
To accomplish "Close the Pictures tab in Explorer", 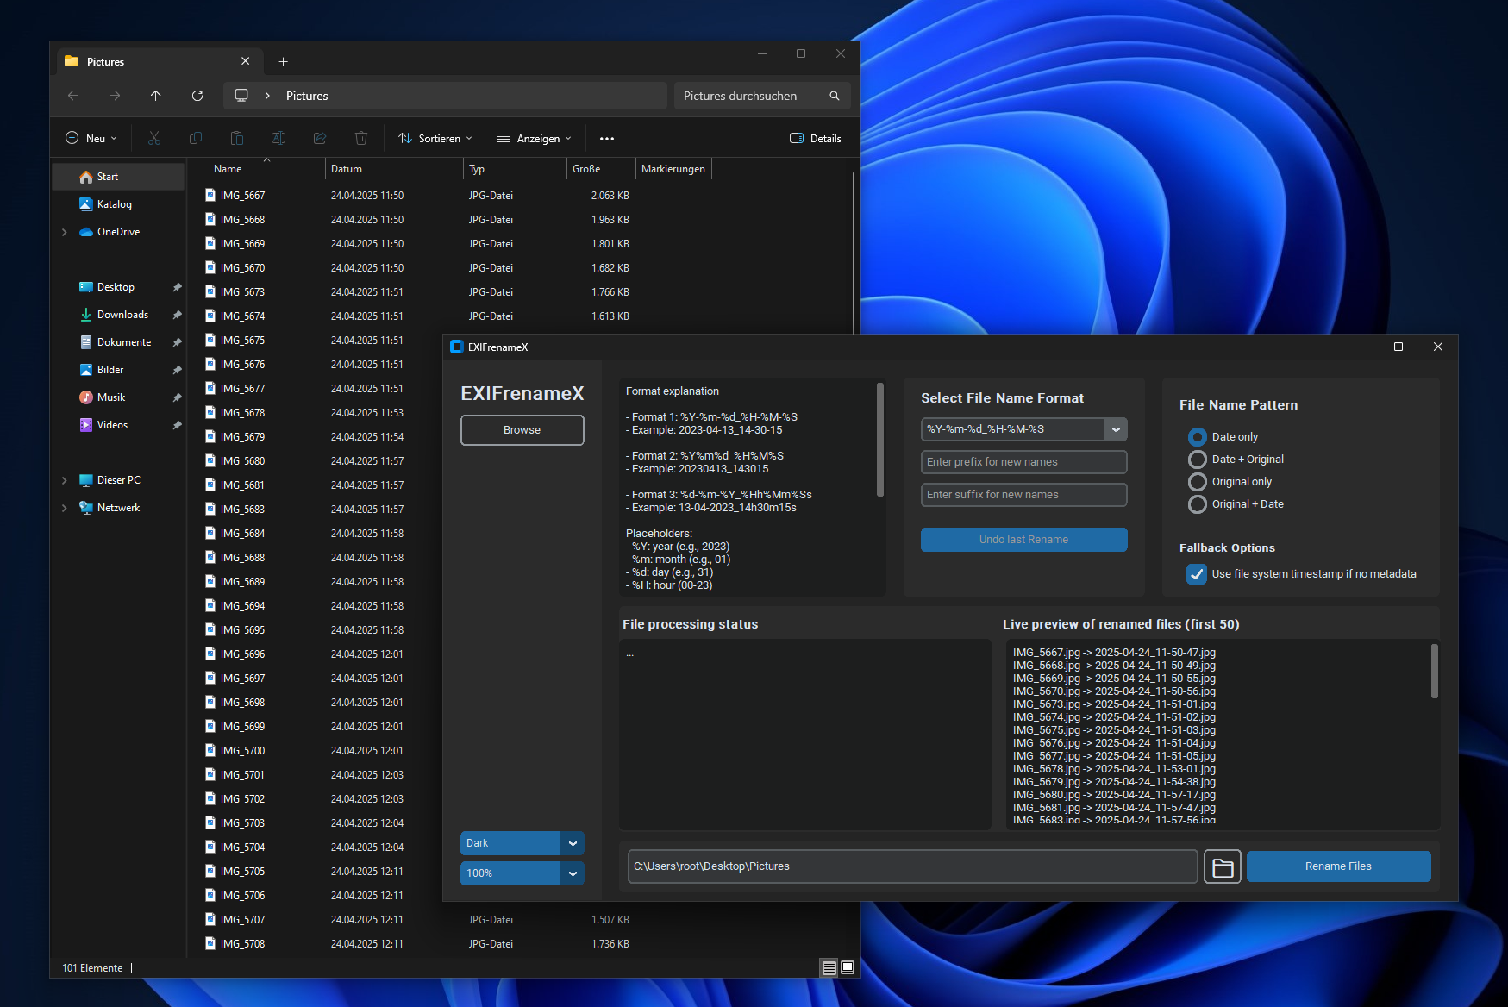I will pyautogui.click(x=246, y=61).
